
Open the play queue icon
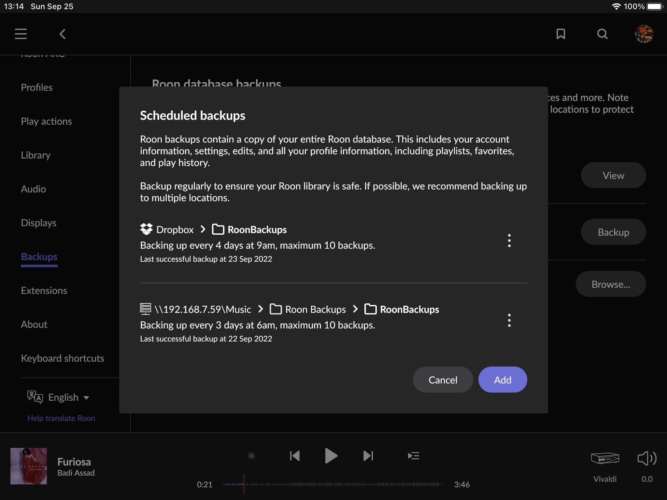pyautogui.click(x=413, y=456)
